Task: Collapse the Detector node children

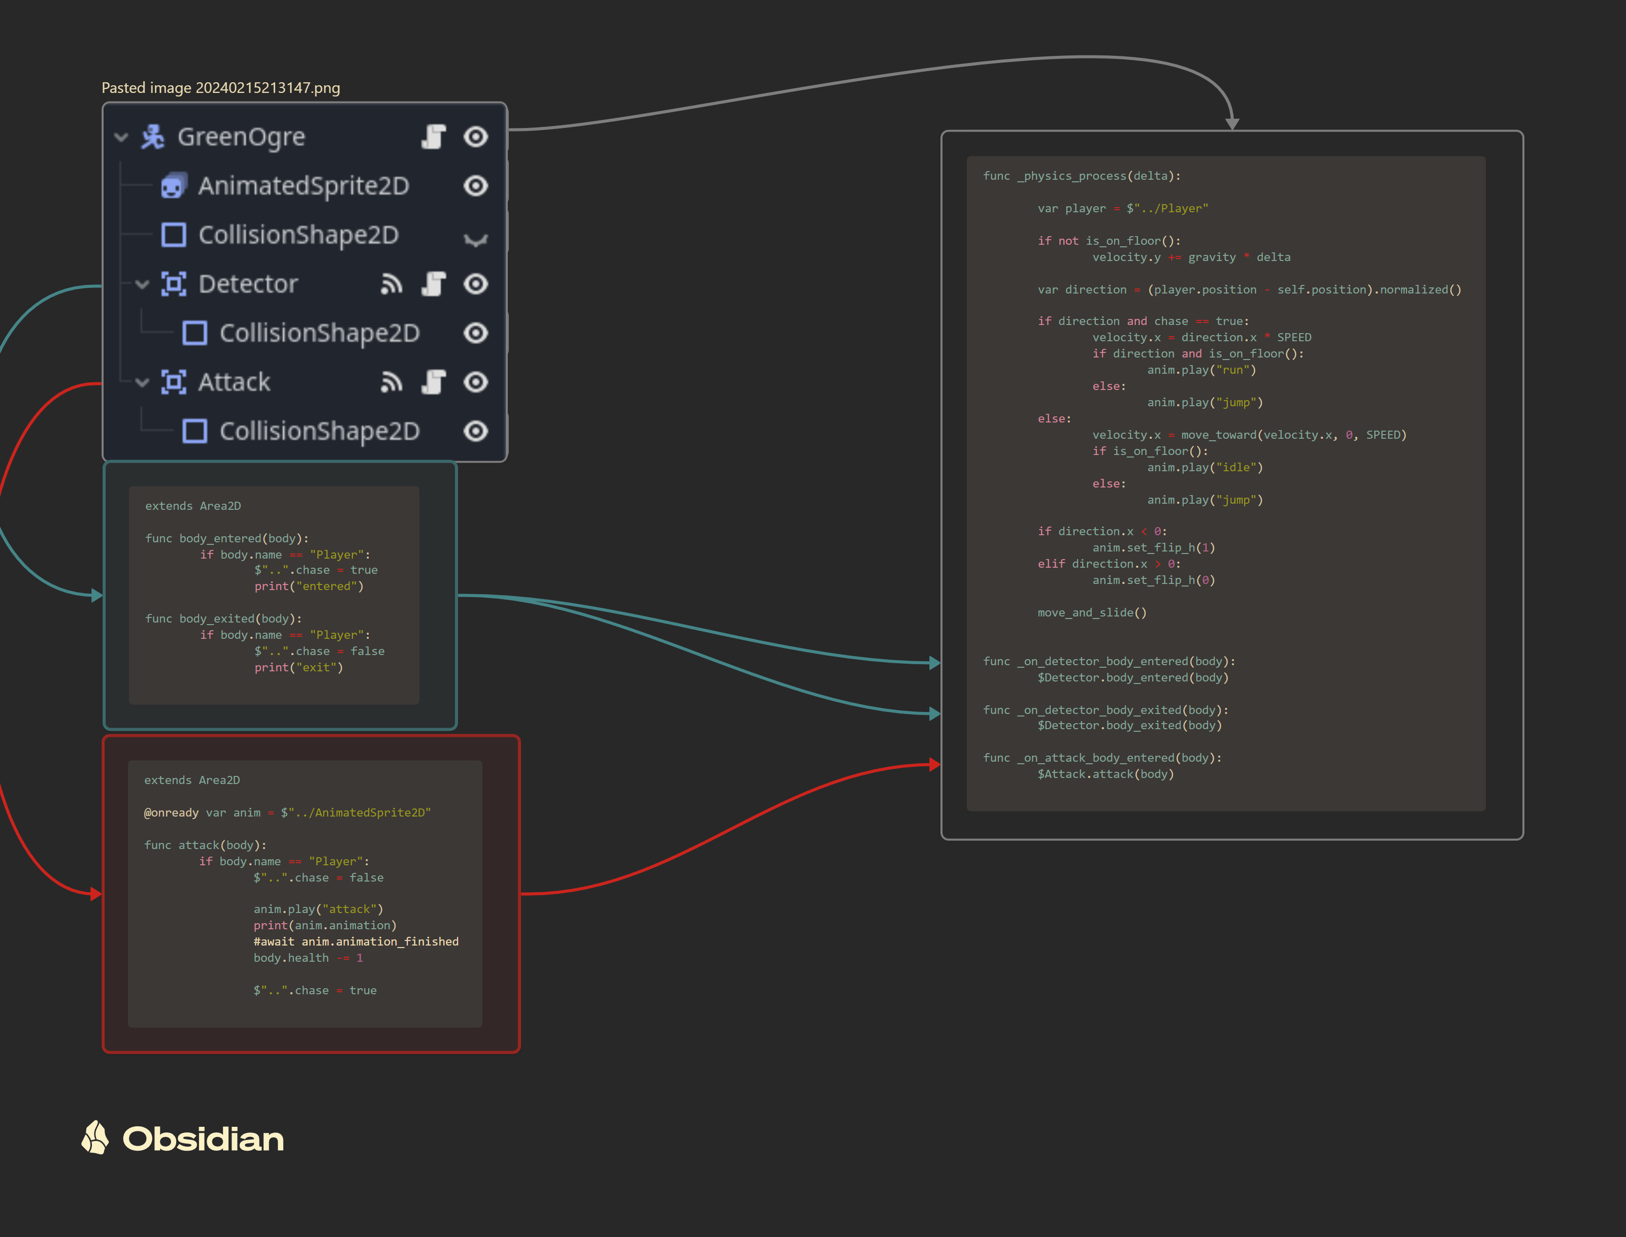Action: point(142,284)
